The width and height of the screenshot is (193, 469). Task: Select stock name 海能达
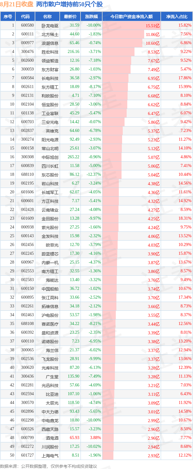coord(52,280)
